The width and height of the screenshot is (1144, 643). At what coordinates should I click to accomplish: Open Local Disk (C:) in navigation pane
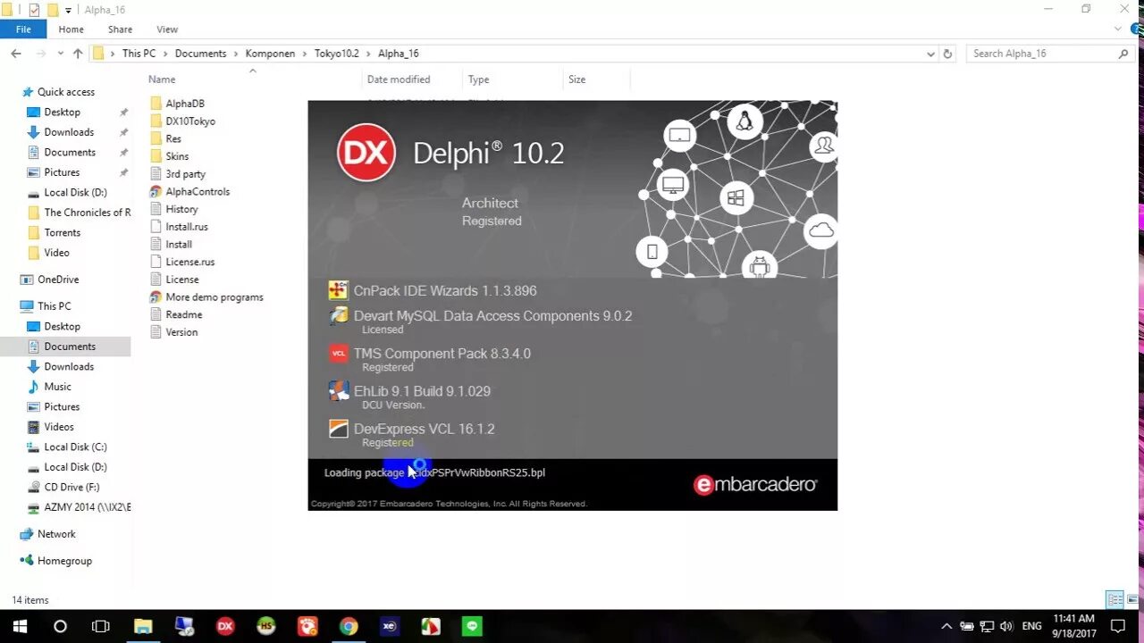click(75, 447)
